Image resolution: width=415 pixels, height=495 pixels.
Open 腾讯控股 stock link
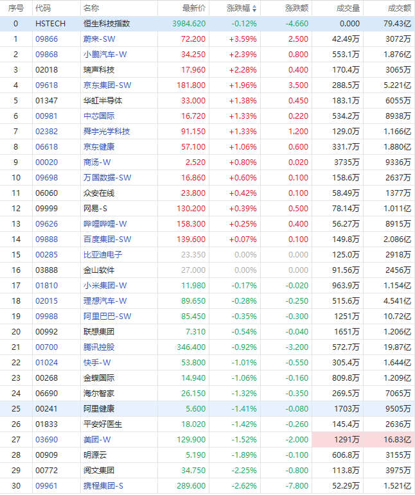(99, 347)
